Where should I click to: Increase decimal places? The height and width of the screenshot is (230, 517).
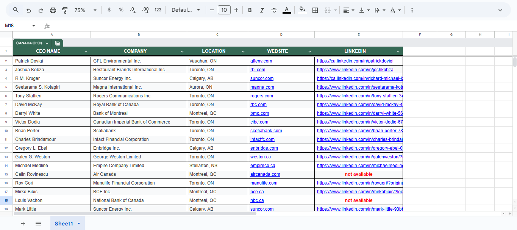point(145,10)
